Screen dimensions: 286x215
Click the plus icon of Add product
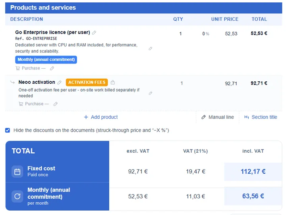click(x=86, y=117)
